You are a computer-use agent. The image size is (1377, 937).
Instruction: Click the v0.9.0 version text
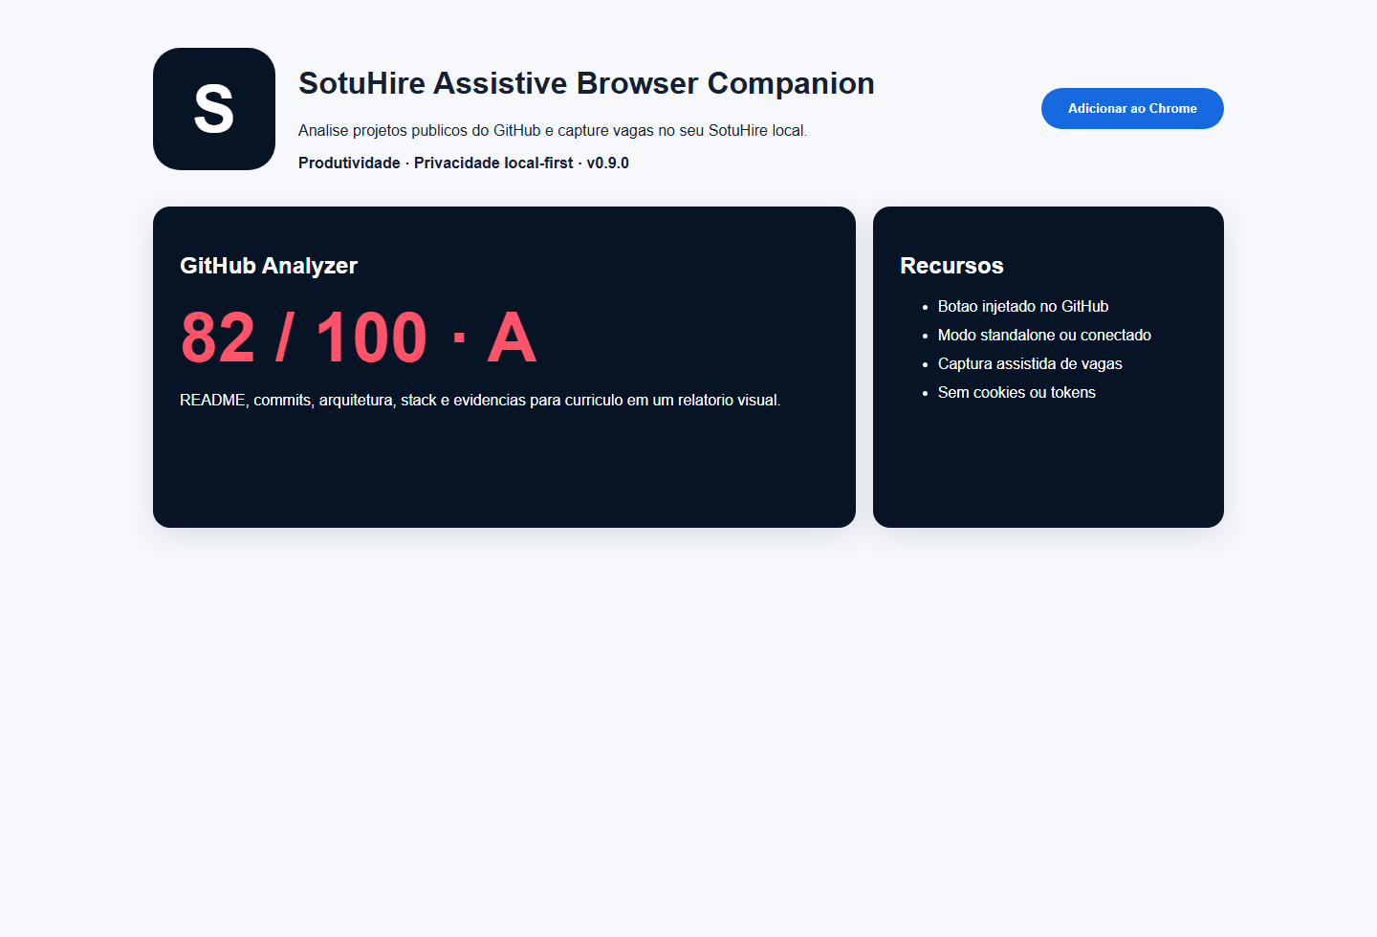coord(607,163)
